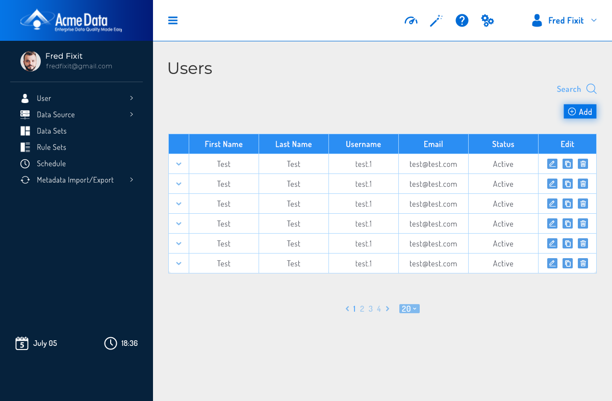This screenshot has width=612, height=401.
Task: Open help via question mark icon
Action: [x=462, y=20]
